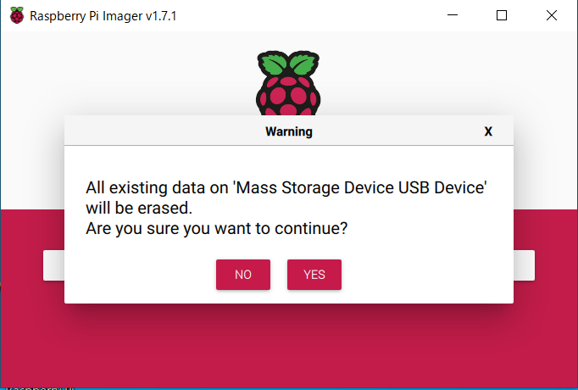Image resolution: width=578 pixels, height=390 pixels.
Task: Click the 'Mass Storage Device USB Device' text
Action: [360, 187]
